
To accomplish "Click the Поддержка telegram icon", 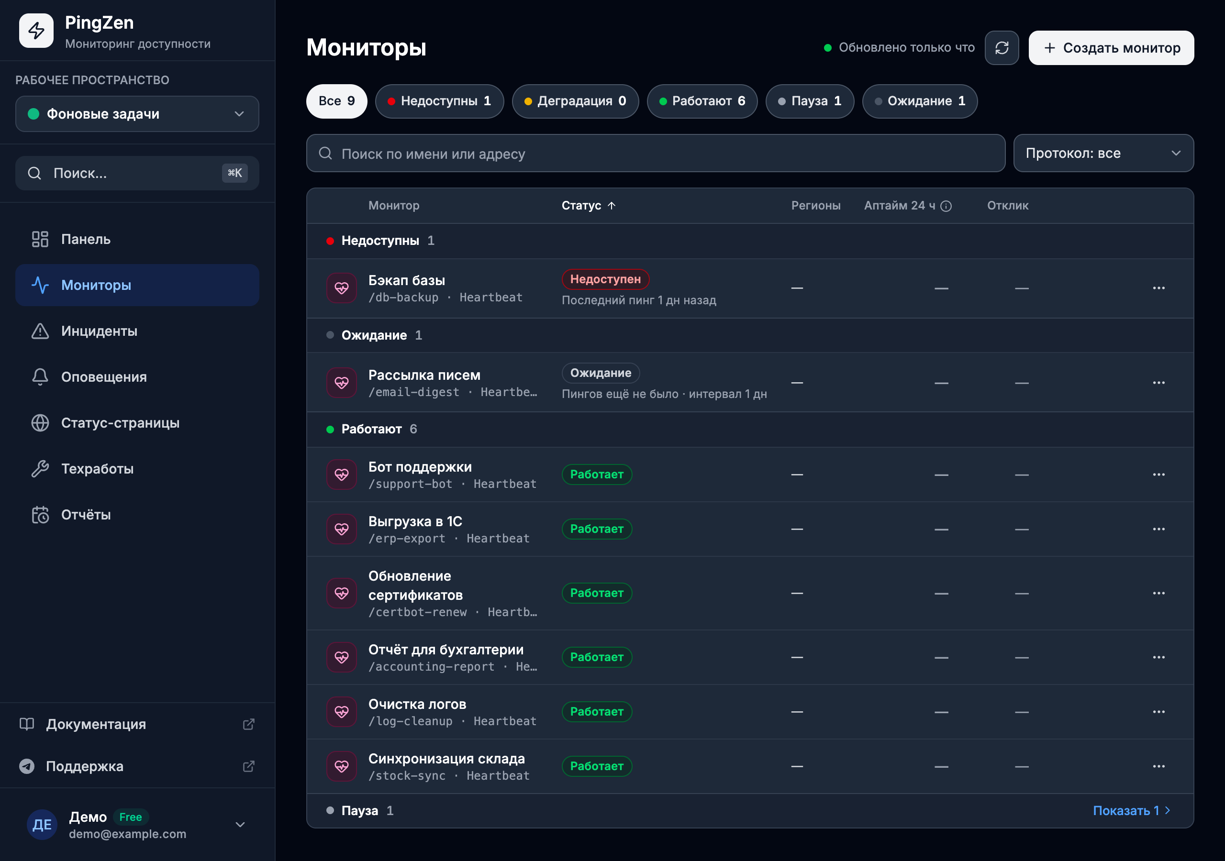I will (27, 766).
